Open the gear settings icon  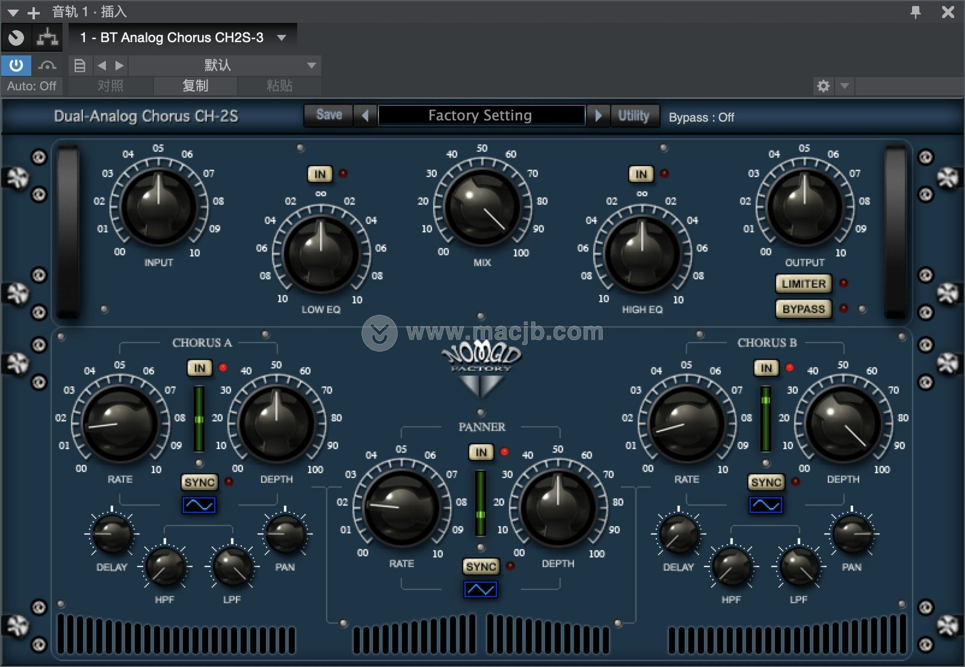(x=823, y=86)
